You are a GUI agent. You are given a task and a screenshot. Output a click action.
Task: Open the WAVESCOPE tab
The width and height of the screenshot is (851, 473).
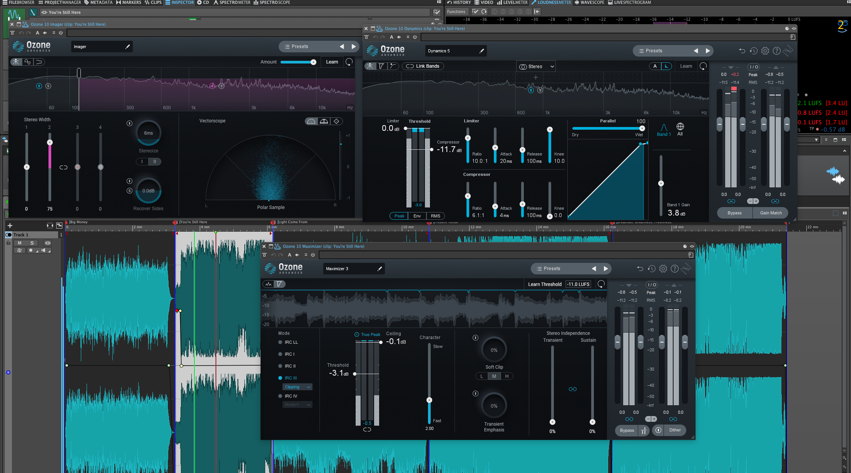click(x=589, y=2)
